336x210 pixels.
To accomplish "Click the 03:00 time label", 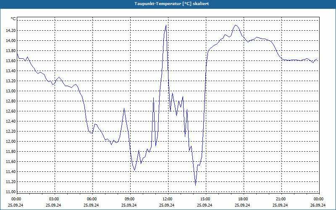I will 55,199.
